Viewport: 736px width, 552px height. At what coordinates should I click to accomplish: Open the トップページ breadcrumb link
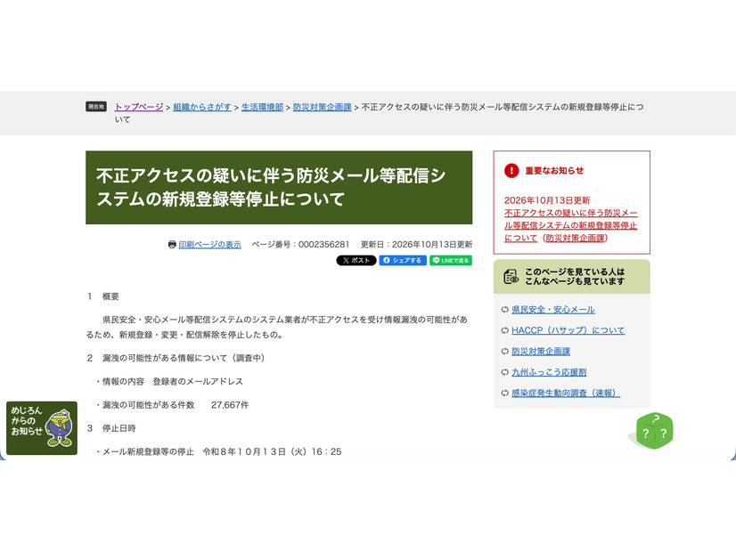coord(139,107)
